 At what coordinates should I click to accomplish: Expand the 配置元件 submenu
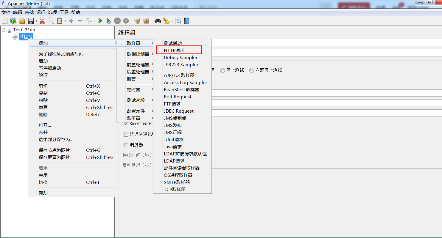pyautogui.click(x=135, y=111)
